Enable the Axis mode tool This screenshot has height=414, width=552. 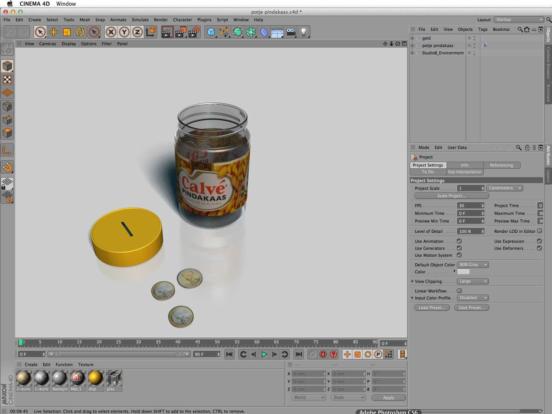[7, 150]
